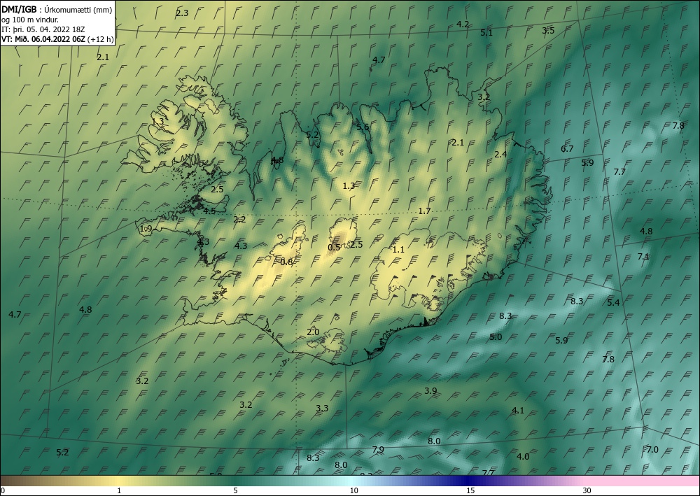
Task: Click the 2.3 precipitation value
Action: click(182, 13)
